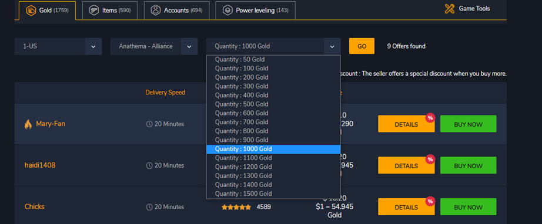The width and height of the screenshot is (542, 224).
Task: Click clock icon in Chicks' row
Action: [x=149, y=207]
